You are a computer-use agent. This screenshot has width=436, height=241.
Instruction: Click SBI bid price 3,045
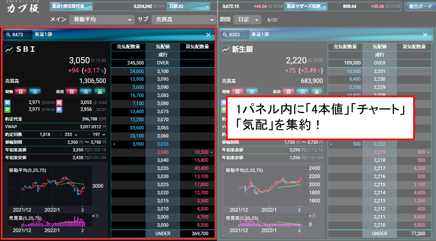(x=163, y=152)
